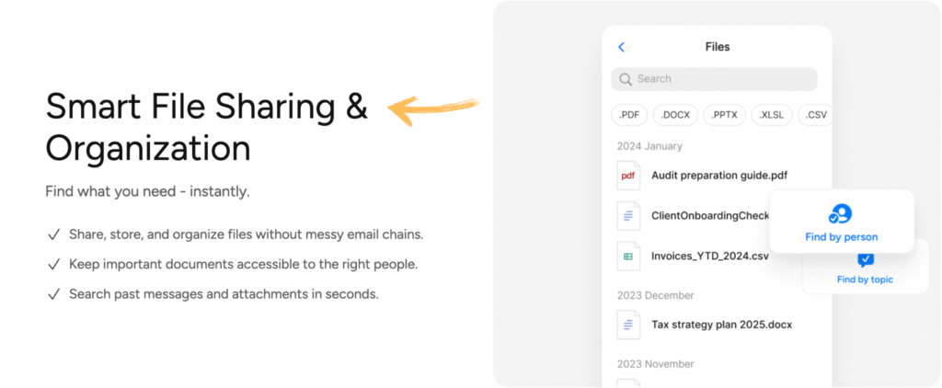Click the Find by topic chat icon

(x=865, y=260)
